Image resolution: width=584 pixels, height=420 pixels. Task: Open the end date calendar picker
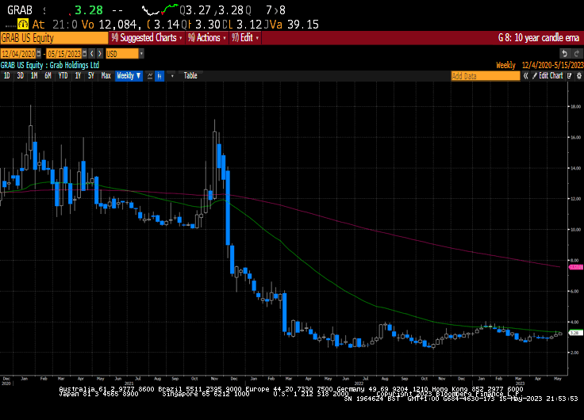tap(85, 54)
